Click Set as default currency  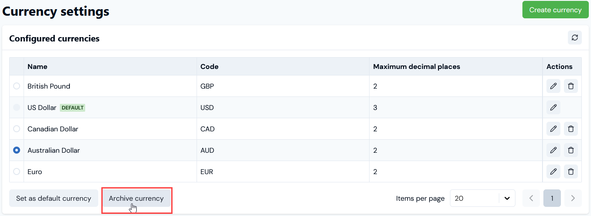(x=54, y=198)
